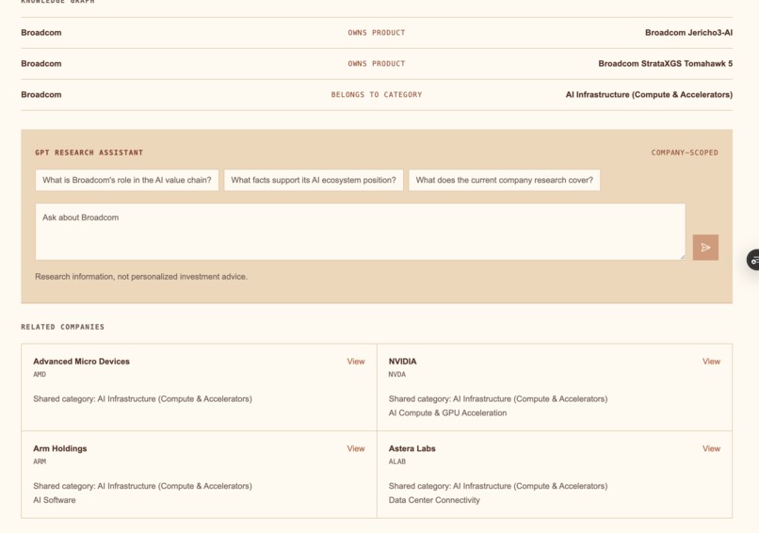Click the 'GPT RESEARCH ASSISTANT' heading
Image resolution: width=759 pixels, height=533 pixels.
click(89, 153)
